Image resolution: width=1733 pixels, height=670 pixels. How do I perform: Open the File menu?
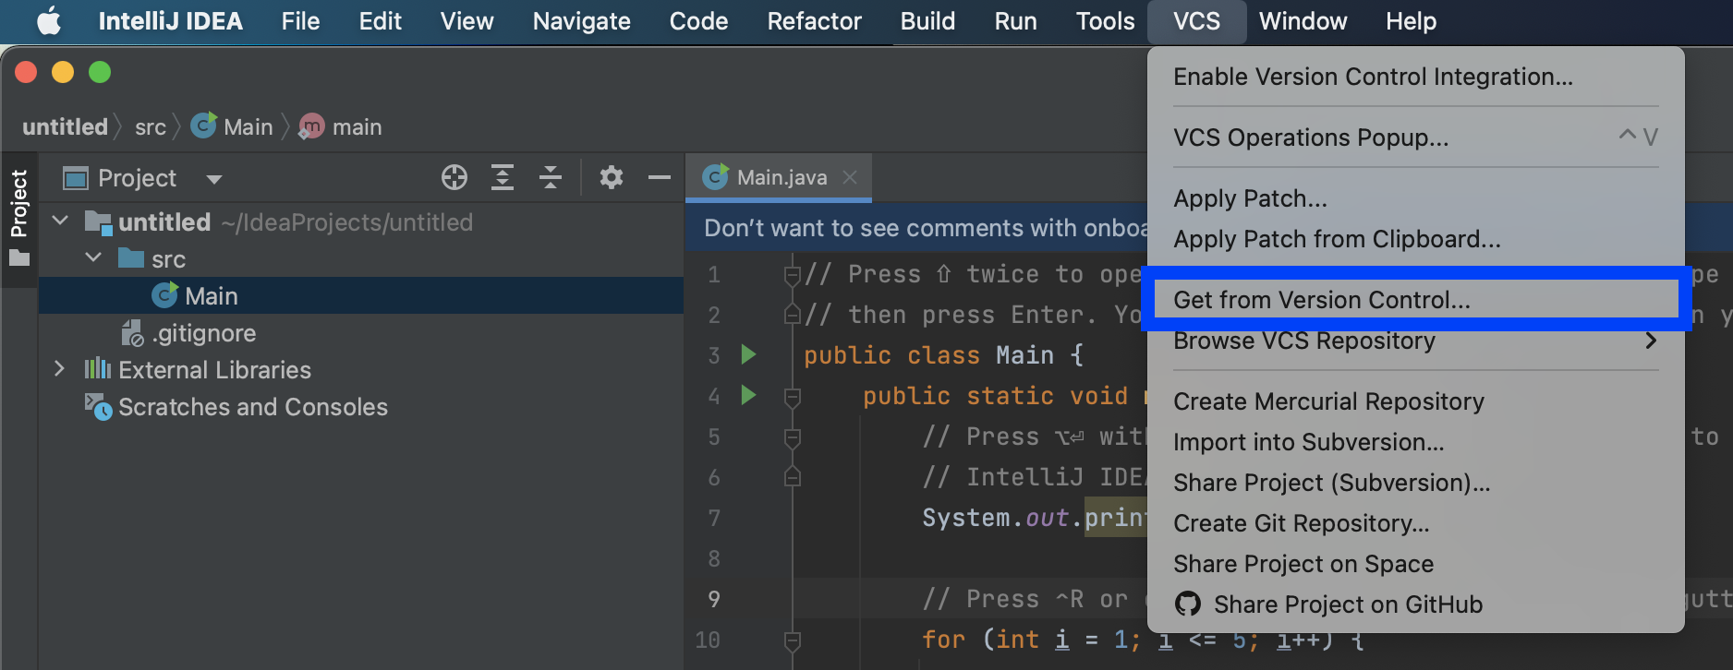(x=300, y=20)
